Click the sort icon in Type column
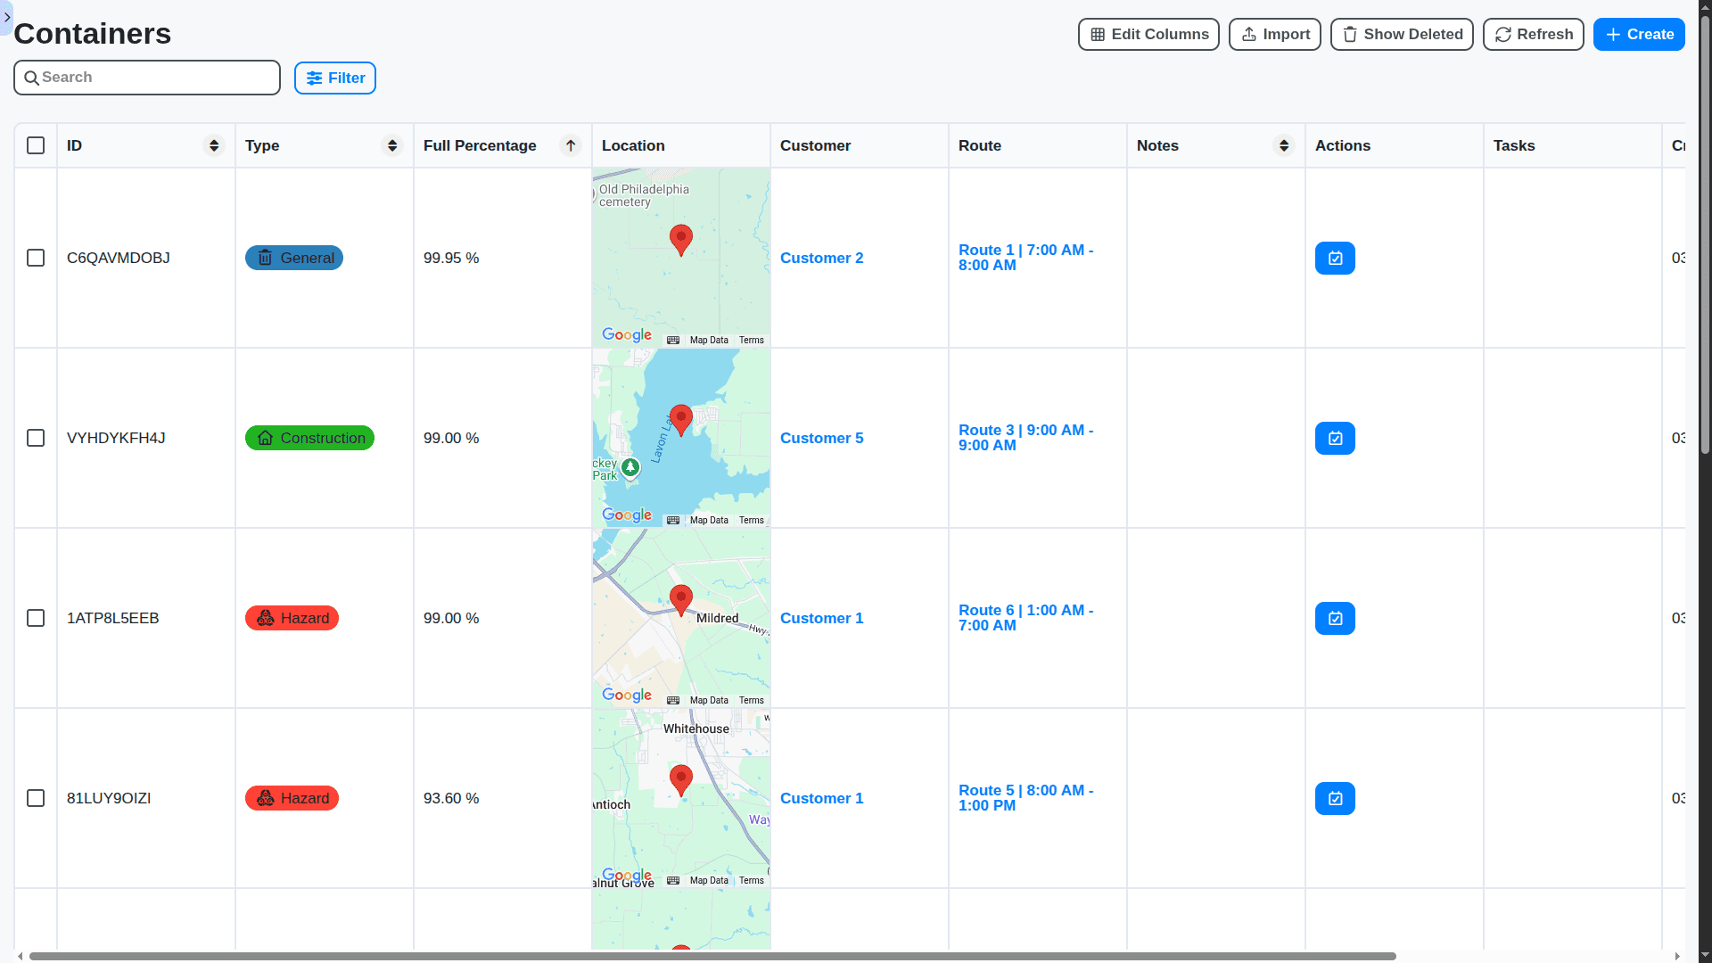1712x963 pixels. tap(392, 145)
